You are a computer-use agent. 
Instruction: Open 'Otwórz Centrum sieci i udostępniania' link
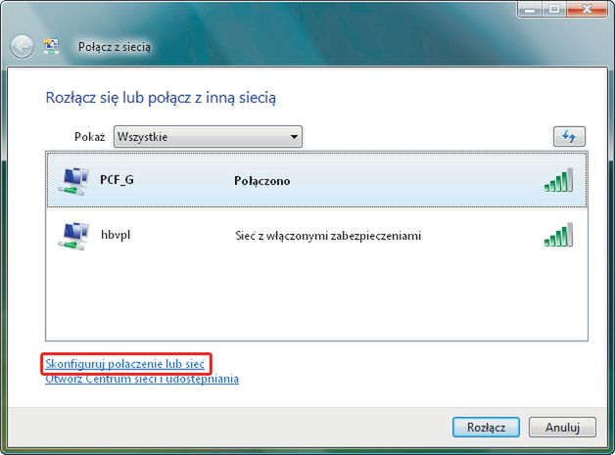pyautogui.click(x=142, y=379)
